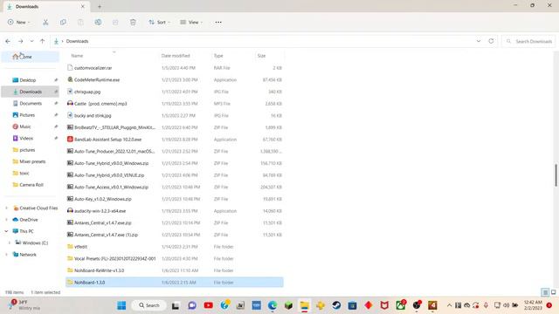Open Microsoft Edge from the taskbar
This screenshot has width=559, height=314.
[273, 305]
